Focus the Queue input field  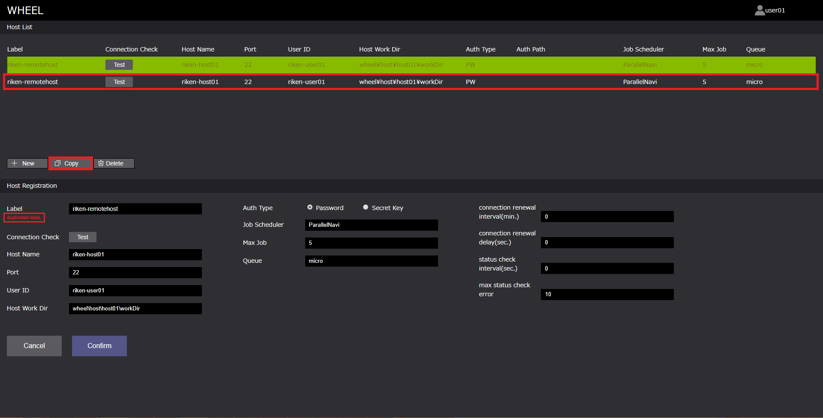click(371, 261)
